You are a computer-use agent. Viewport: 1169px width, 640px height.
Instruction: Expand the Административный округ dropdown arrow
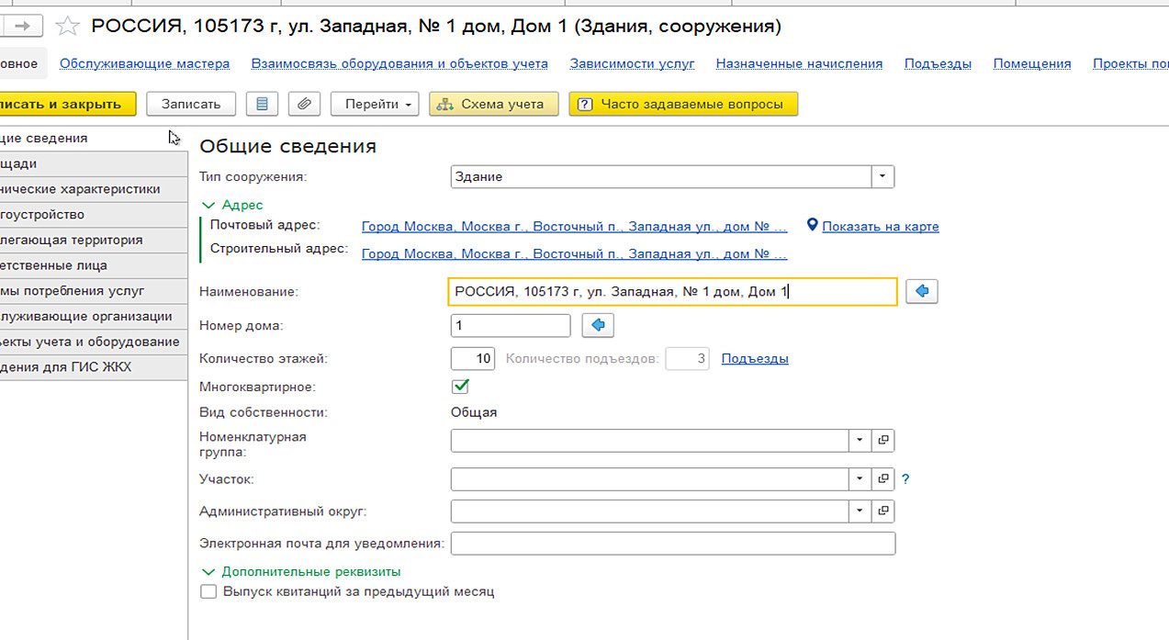click(x=860, y=511)
